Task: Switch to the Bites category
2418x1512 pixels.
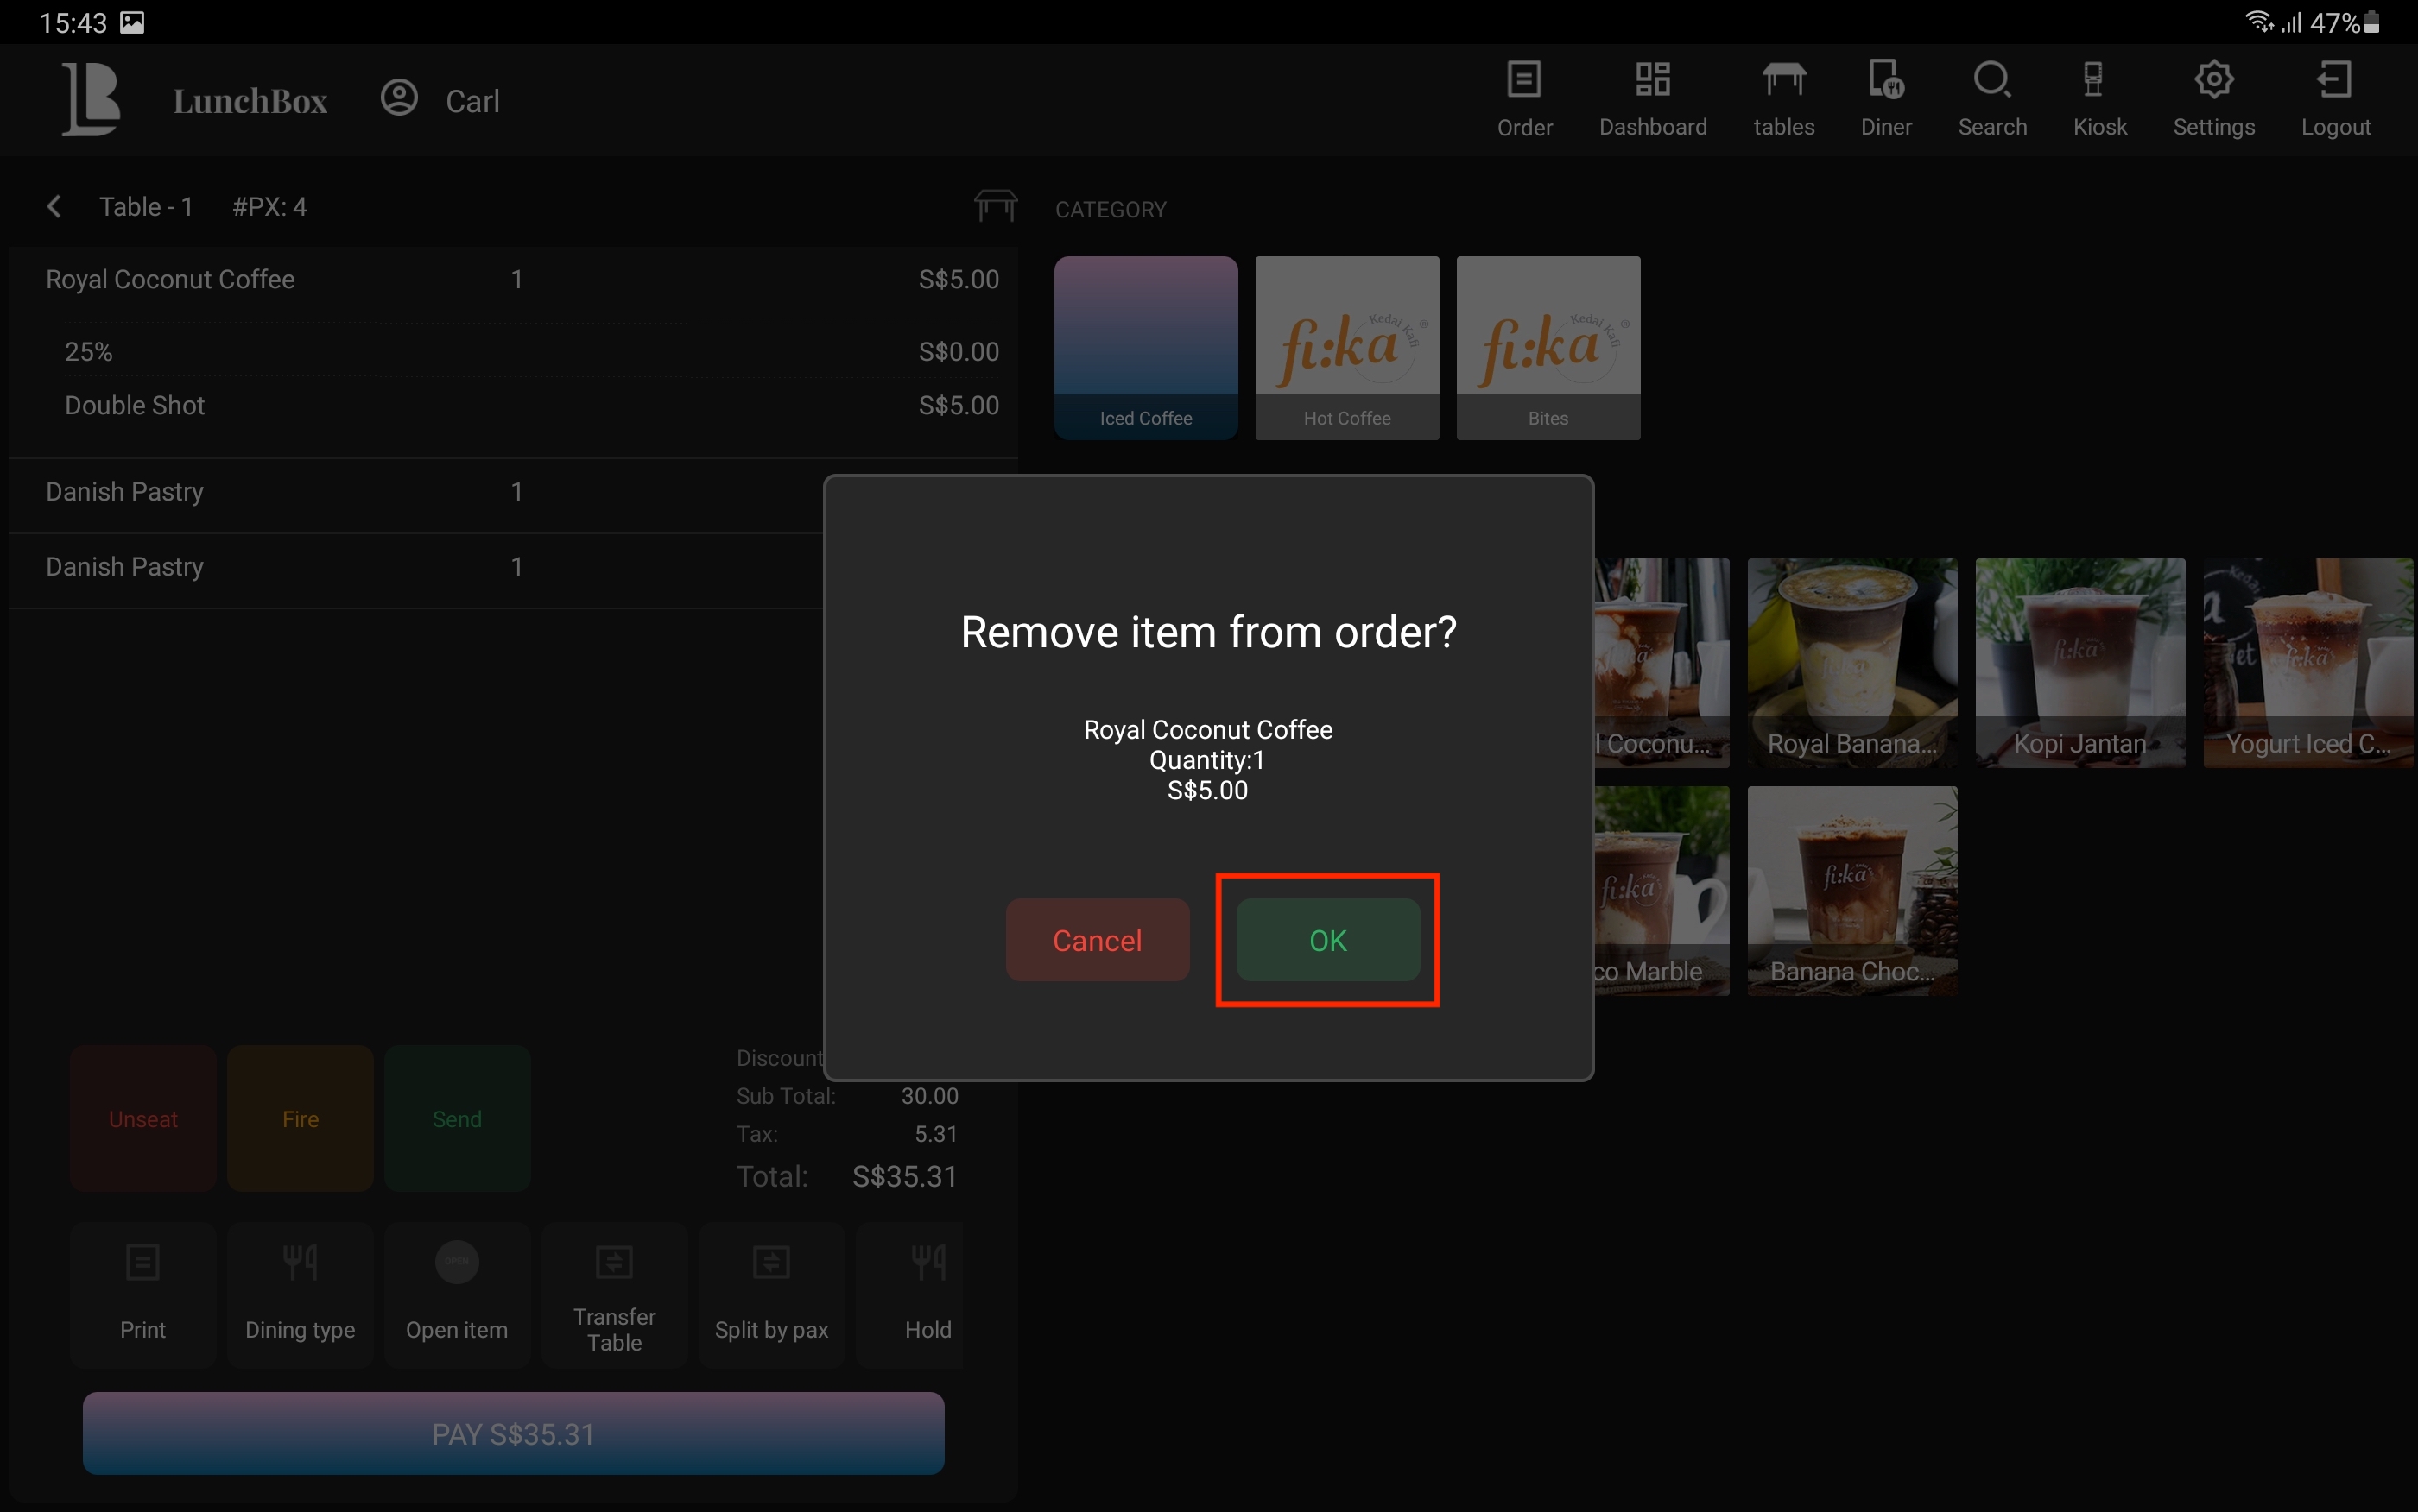Action: coord(1548,347)
